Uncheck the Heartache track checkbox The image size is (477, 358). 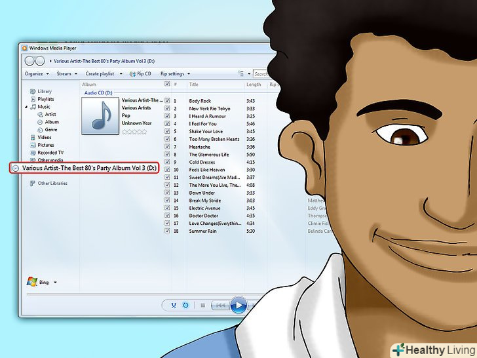(x=167, y=146)
